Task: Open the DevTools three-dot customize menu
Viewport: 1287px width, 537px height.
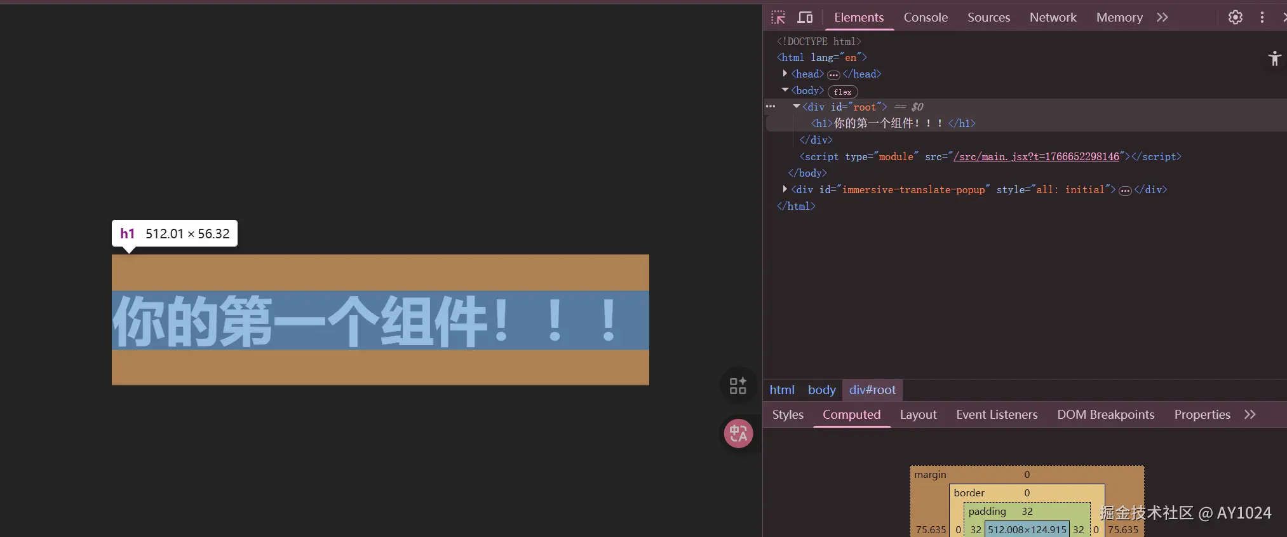Action: coord(1262,17)
